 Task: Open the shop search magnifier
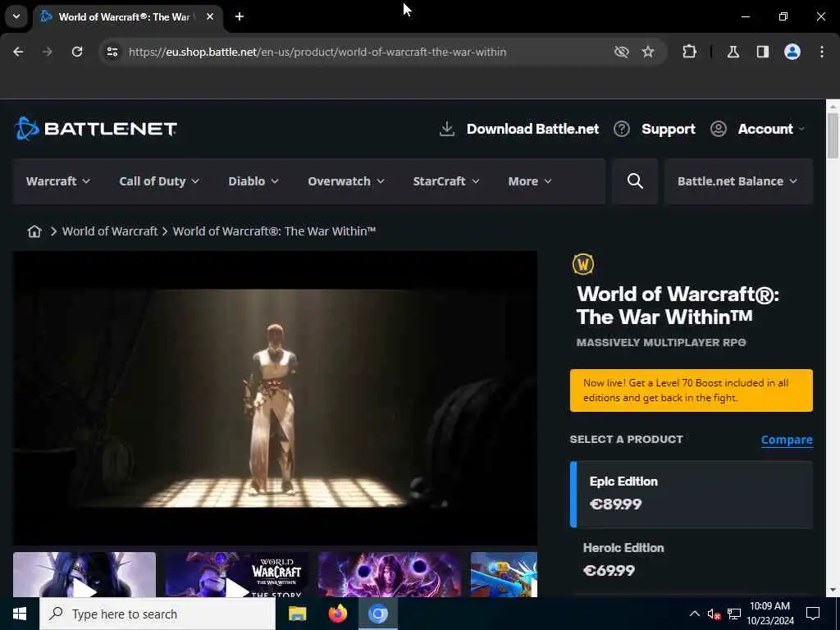click(x=635, y=181)
